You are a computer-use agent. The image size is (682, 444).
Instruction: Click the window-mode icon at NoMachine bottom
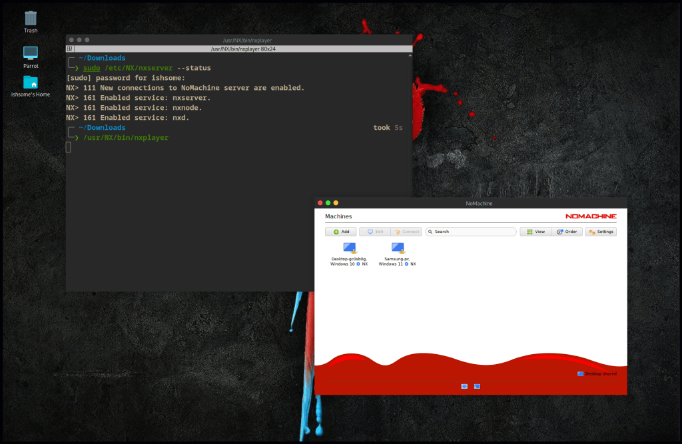[x=477, y=386]
